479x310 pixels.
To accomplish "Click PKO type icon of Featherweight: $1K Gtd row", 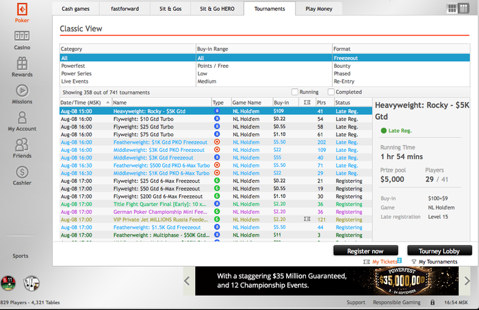I will coord(217,142).
